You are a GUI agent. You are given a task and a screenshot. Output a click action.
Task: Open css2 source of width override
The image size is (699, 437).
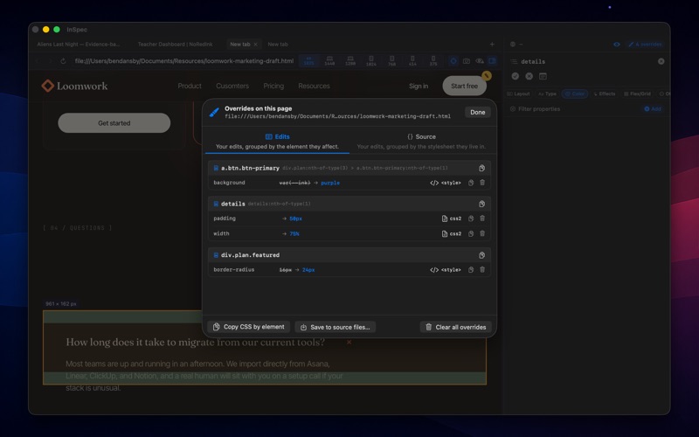click(x=451, y=233)
